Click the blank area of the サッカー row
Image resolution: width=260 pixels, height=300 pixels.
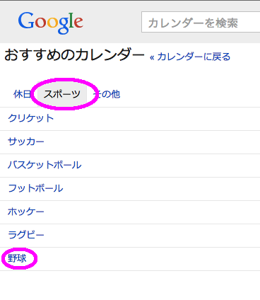(150, 142)
